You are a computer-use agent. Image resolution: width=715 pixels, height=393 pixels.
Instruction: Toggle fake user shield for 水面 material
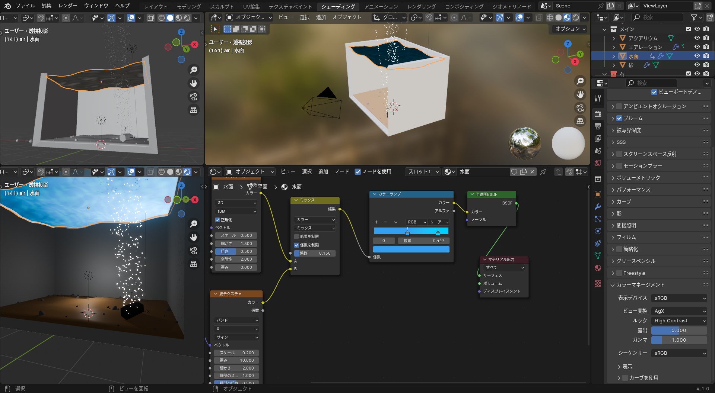[514, 172]
